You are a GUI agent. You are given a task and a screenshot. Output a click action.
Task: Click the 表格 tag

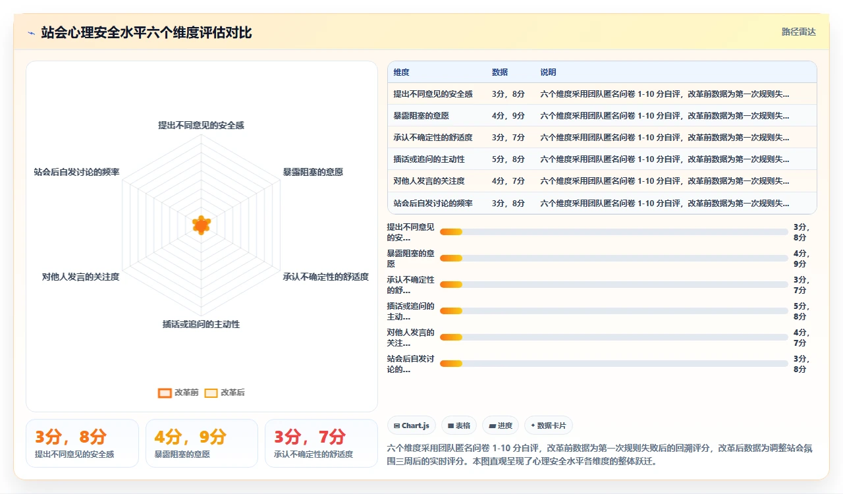click(459, 425)
